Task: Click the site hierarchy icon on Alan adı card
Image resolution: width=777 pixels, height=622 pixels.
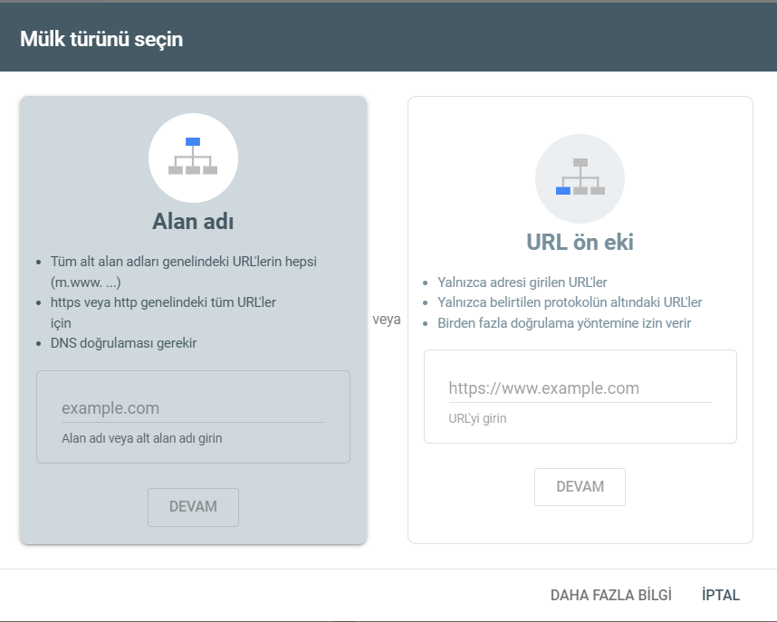Action: coord(193,157)
